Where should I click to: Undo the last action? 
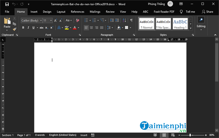pos(14,4)
